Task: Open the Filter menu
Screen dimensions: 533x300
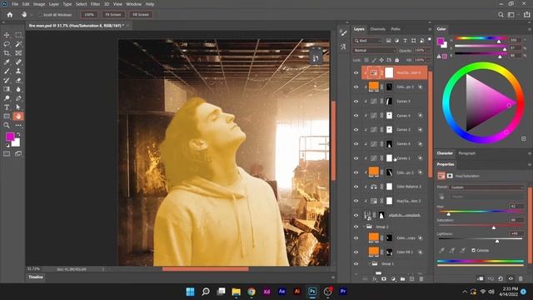Action: (95, 4)
